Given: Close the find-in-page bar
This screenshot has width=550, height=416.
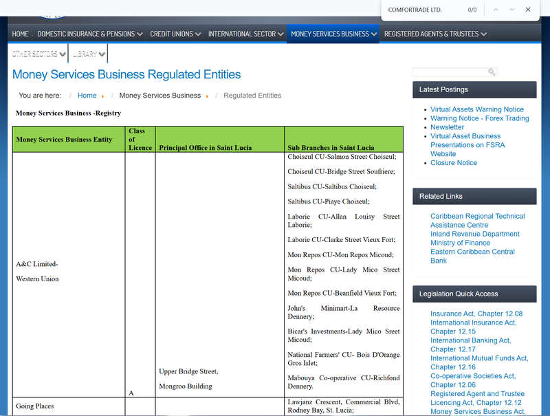Looking at the screenshot, I should pos(527,10).
